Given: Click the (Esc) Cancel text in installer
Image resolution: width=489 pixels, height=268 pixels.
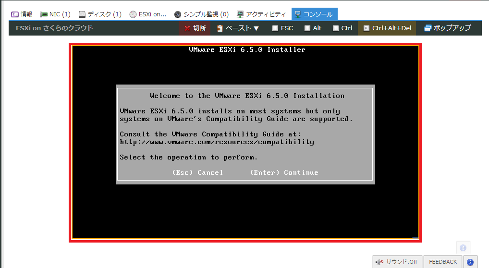Looking at the screenshot, I should tap(198, 172).
